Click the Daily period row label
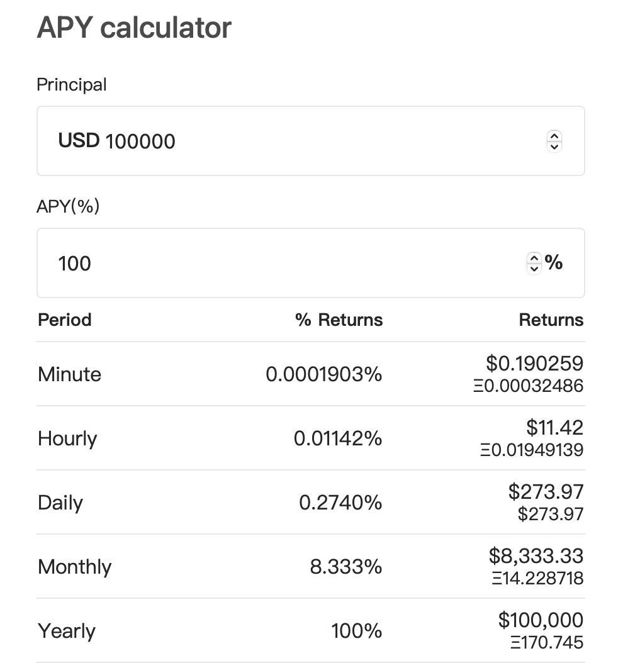The image size is (623, 663). pyautogui.click(x=60, y=503)
